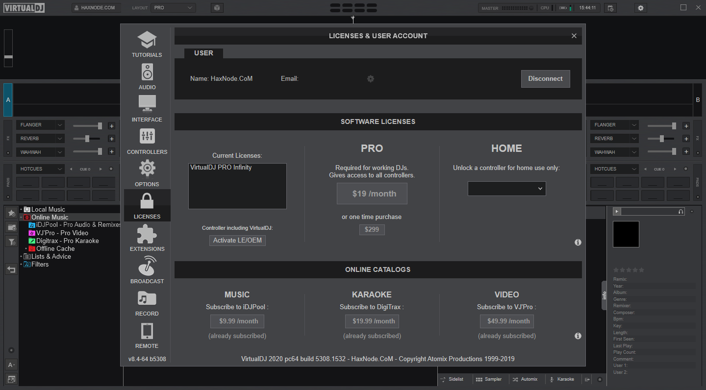Open the Tutorials settings section
The height and width of the screenshot is (390, 706).
coord(147,44)
